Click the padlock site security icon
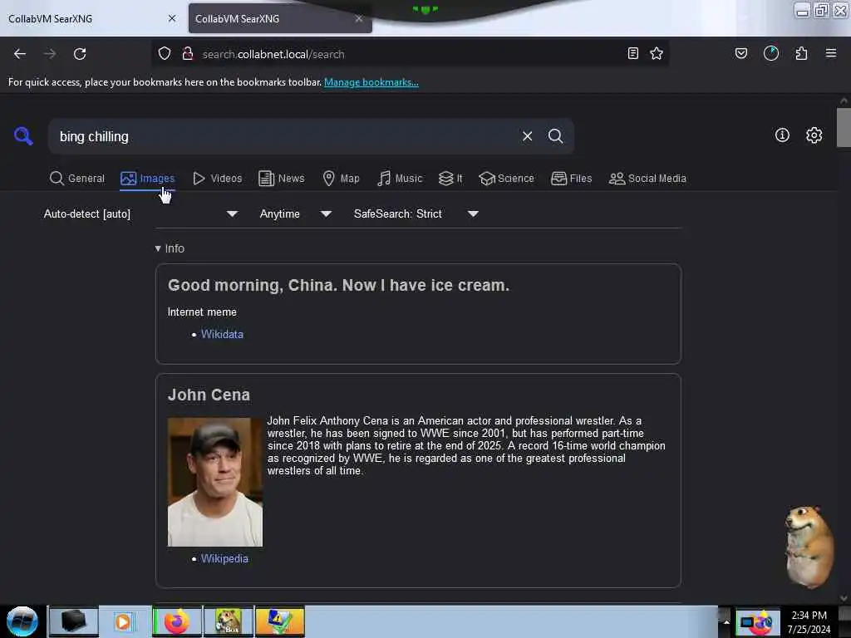 [x=188, y=53]
